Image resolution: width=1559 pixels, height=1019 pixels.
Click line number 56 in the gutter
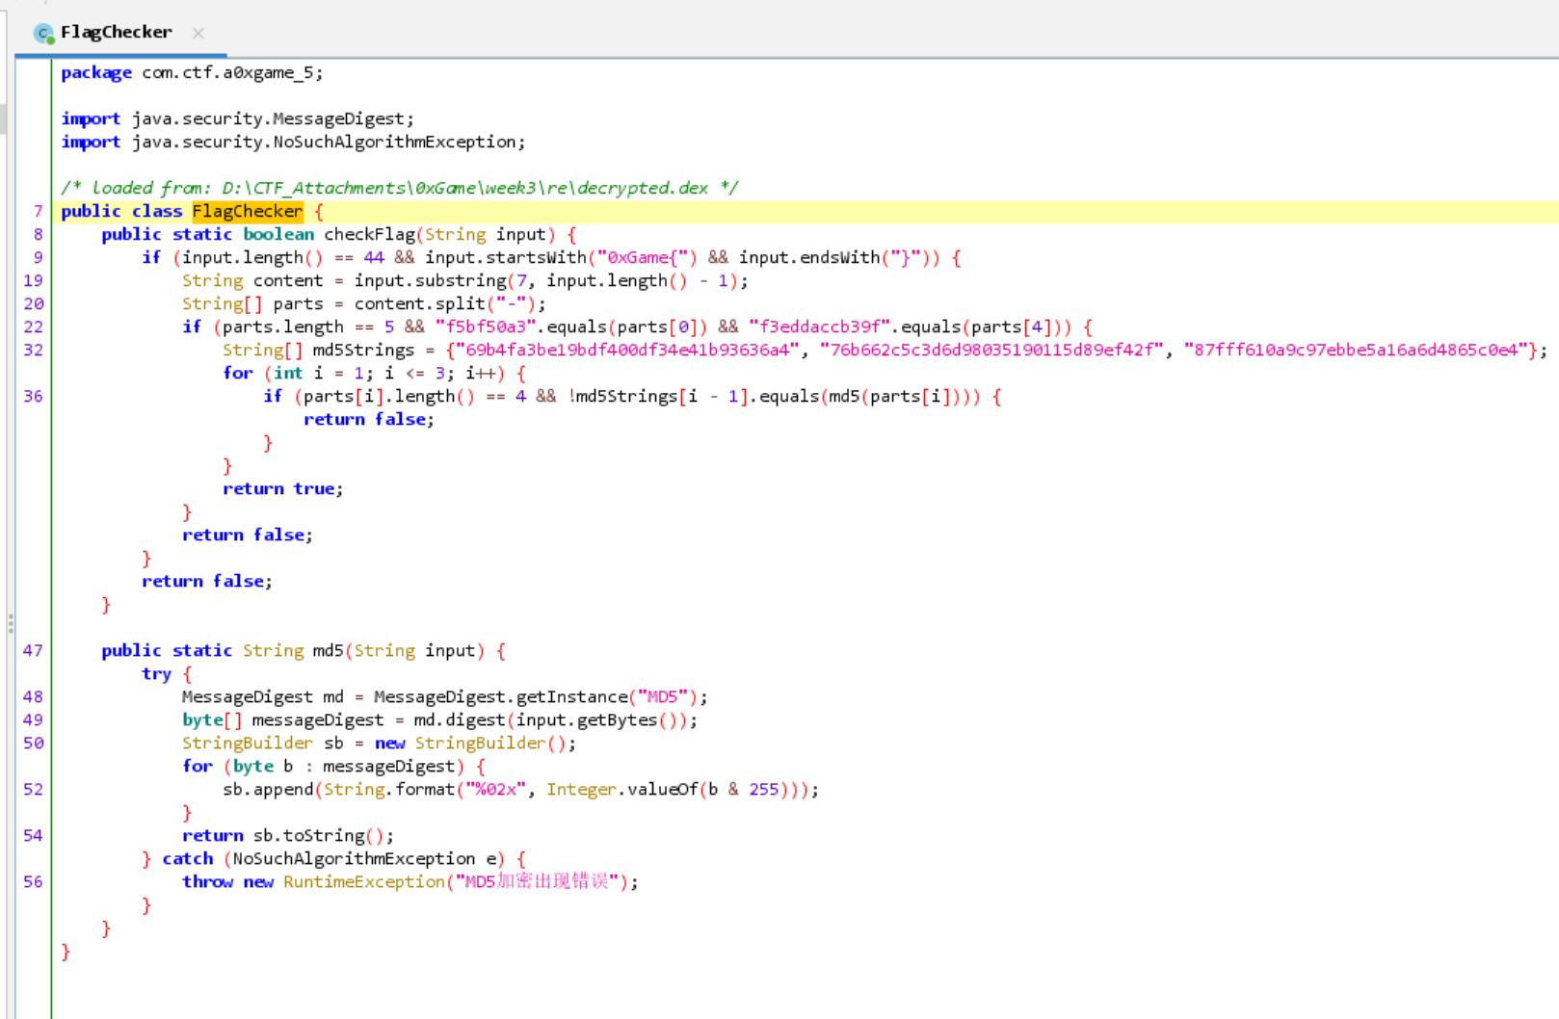pyautogui.click(x=33, y=882)
